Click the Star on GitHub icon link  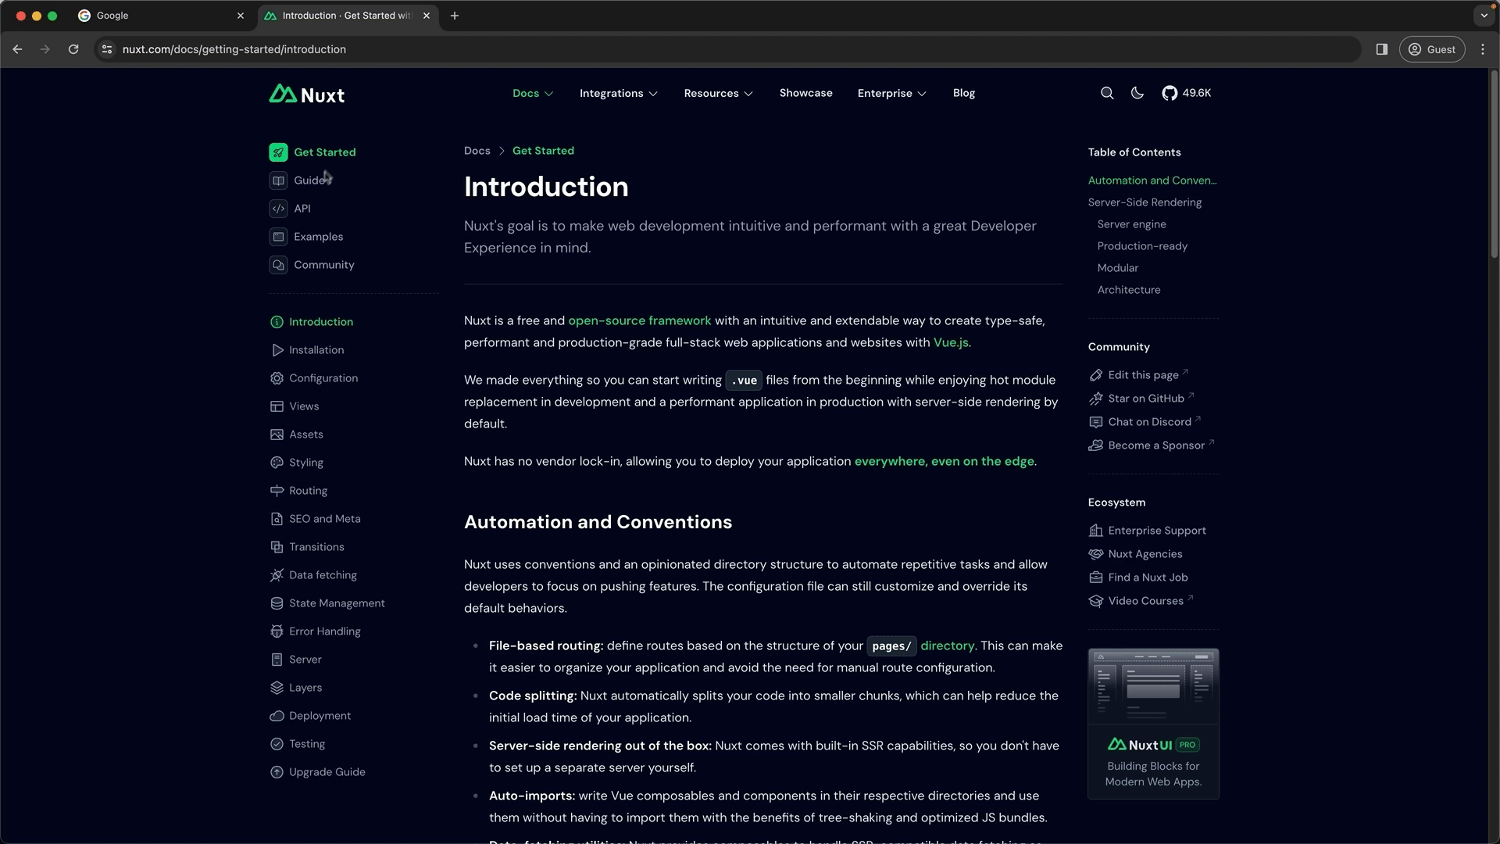coord(1096,399)
